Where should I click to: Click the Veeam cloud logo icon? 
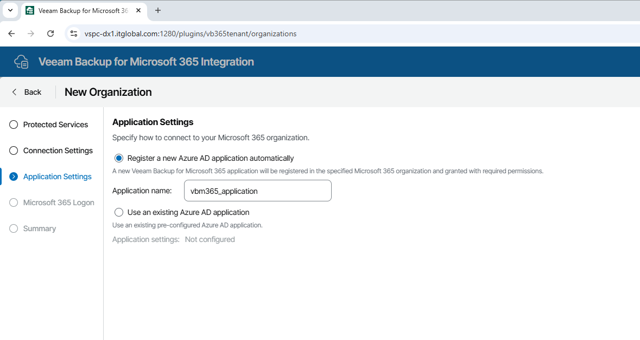pyautogui.click(x=21, y=62)
